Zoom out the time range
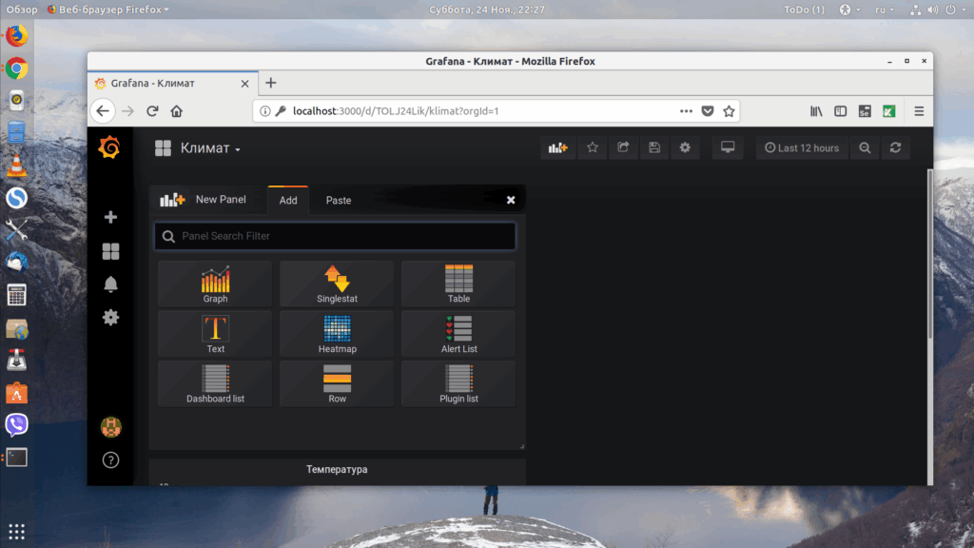Screen dimensions: 974x548 coord(865,147)
